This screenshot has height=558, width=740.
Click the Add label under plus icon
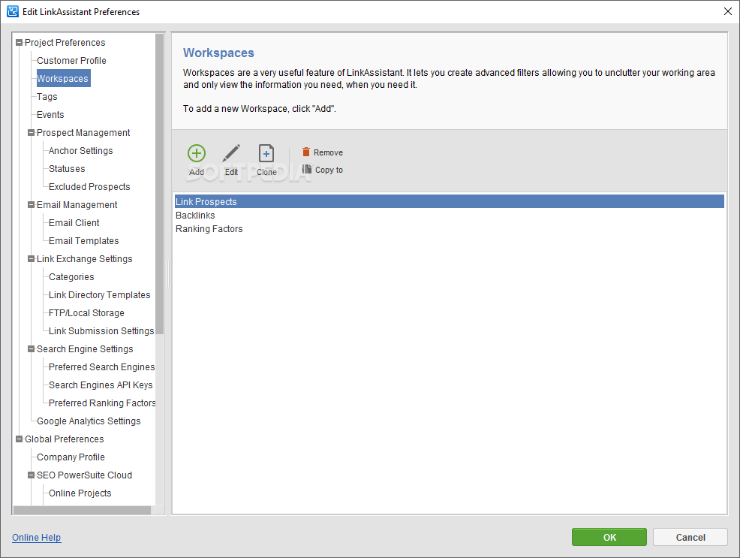197,172
